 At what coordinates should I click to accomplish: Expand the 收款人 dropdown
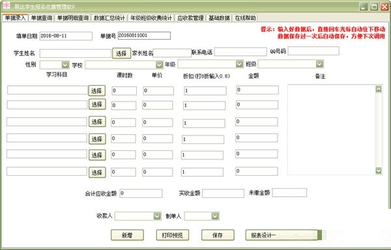[x=157, y=216]
